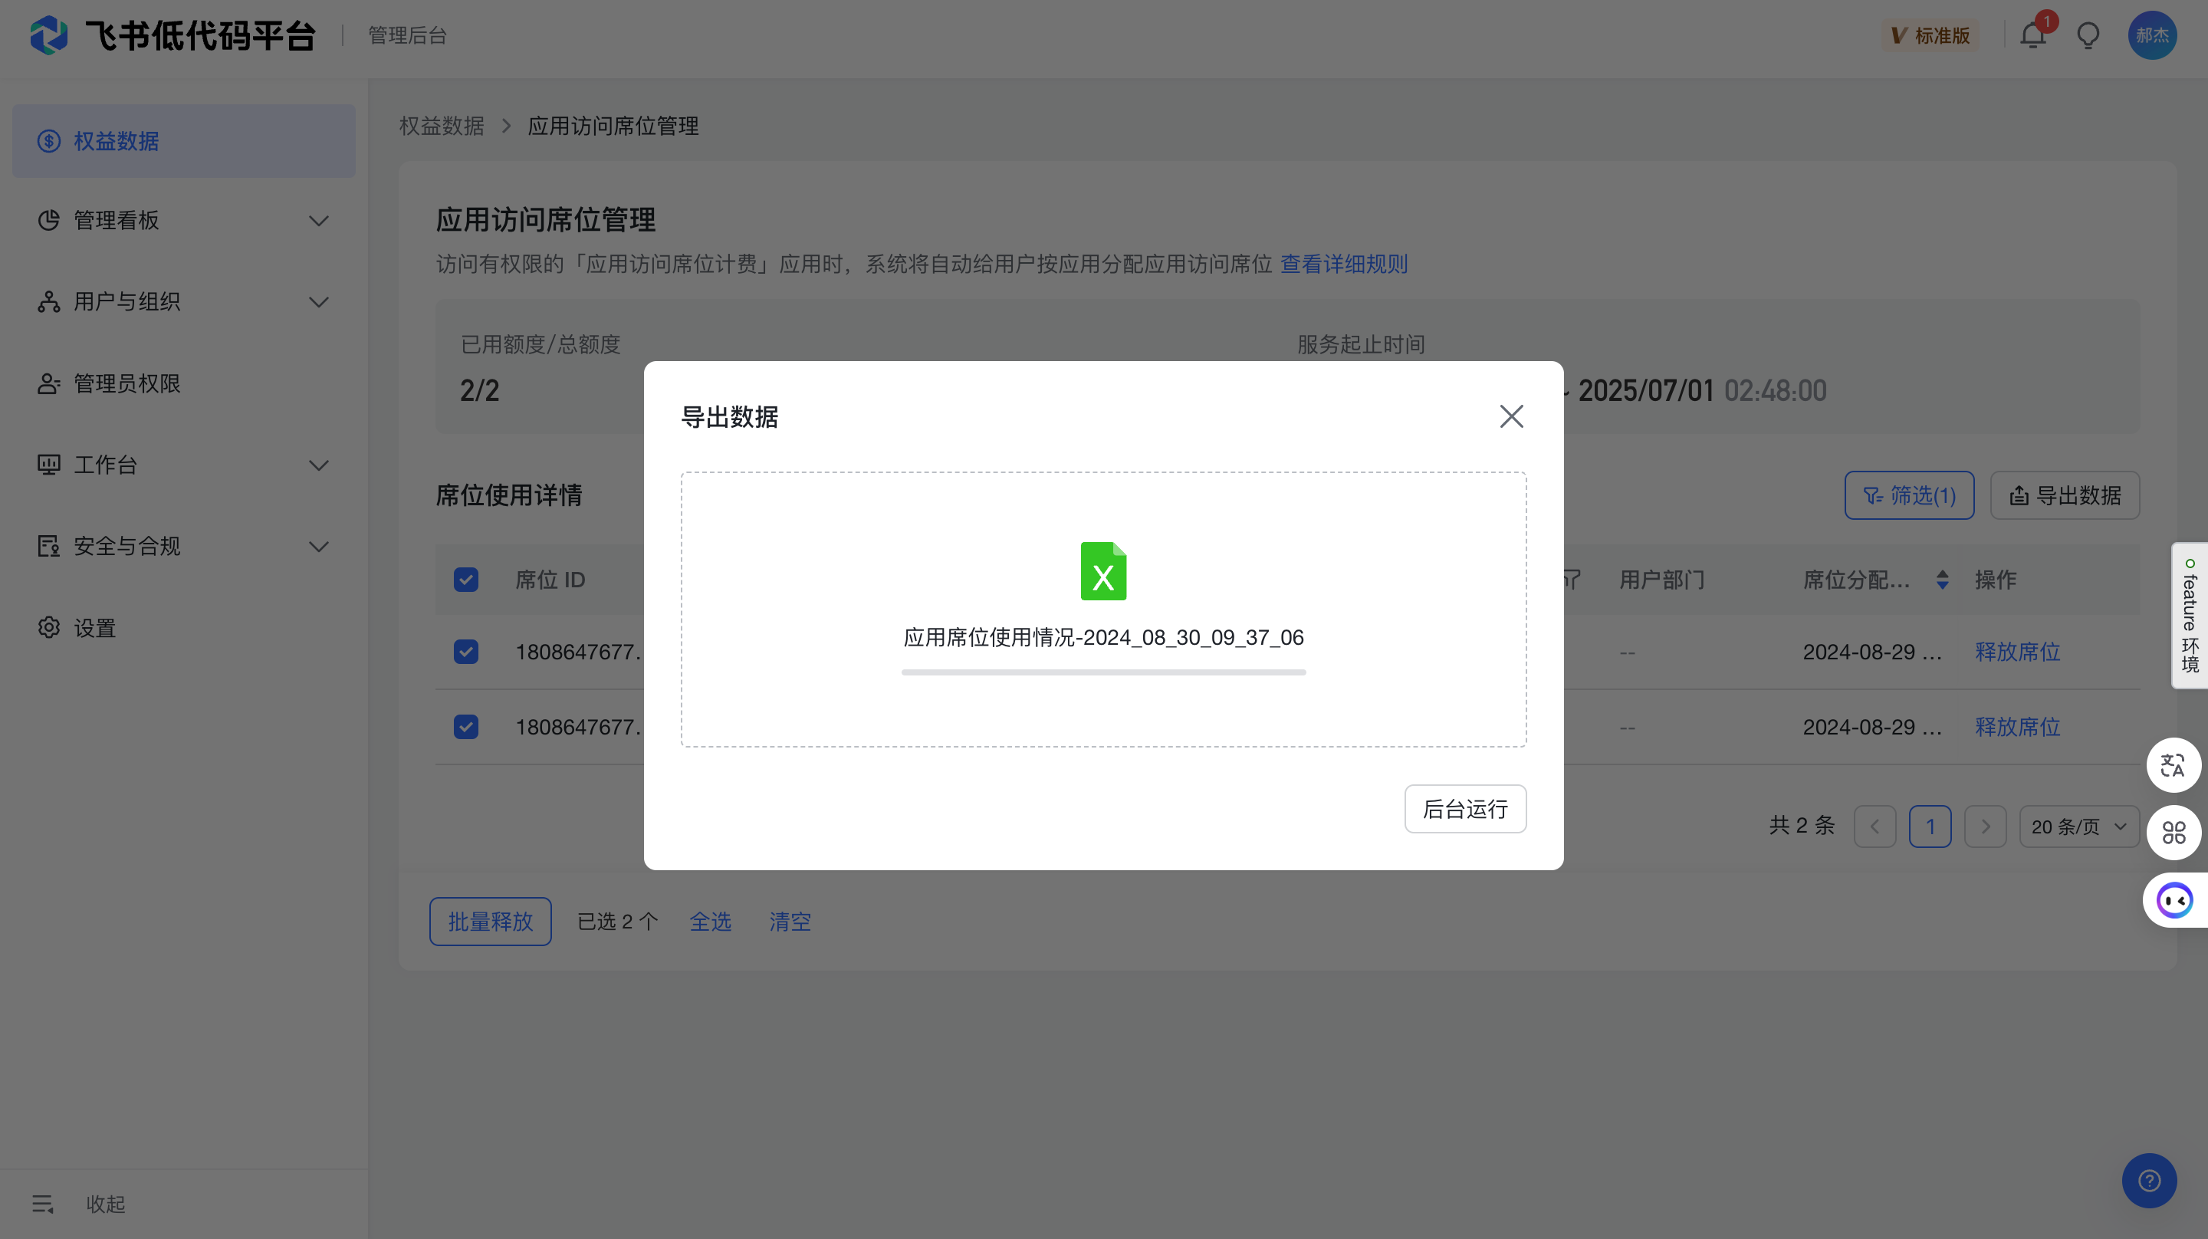
Task: Click the 后台运行 button
Action: (1465, 809)
